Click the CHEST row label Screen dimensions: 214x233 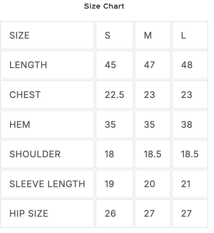click(x=25, y=95)
